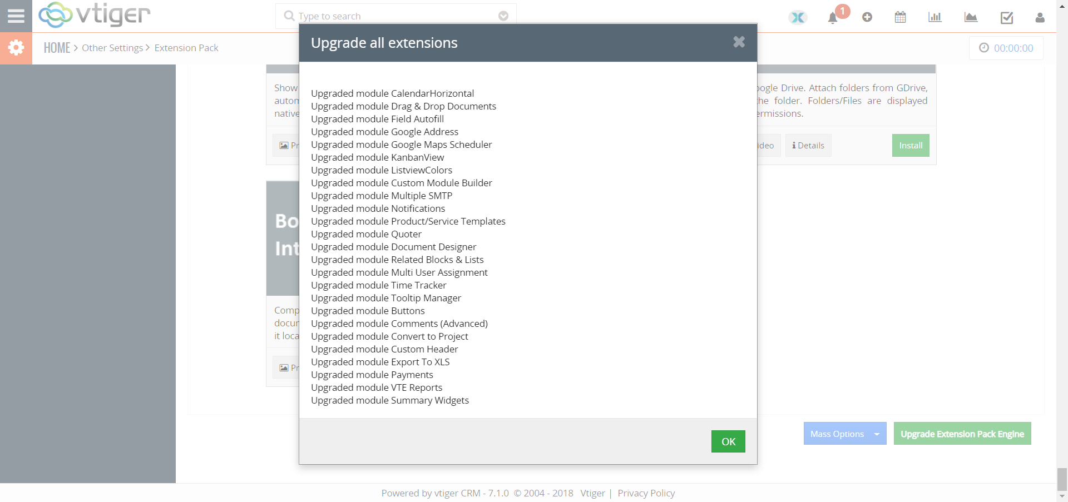This screenshot has width=1068, height=502.
Task: Select text 'Upgraded module CalendarHorizontal'
Action: click(392, 93)
